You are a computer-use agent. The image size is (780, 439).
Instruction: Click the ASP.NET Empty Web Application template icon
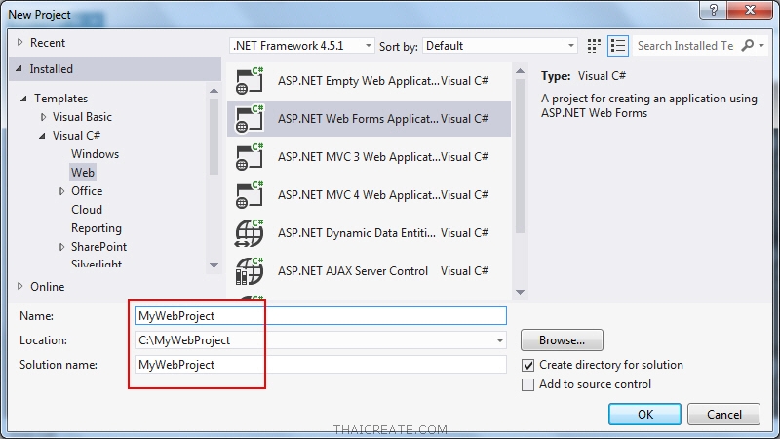tap(250, 81)
